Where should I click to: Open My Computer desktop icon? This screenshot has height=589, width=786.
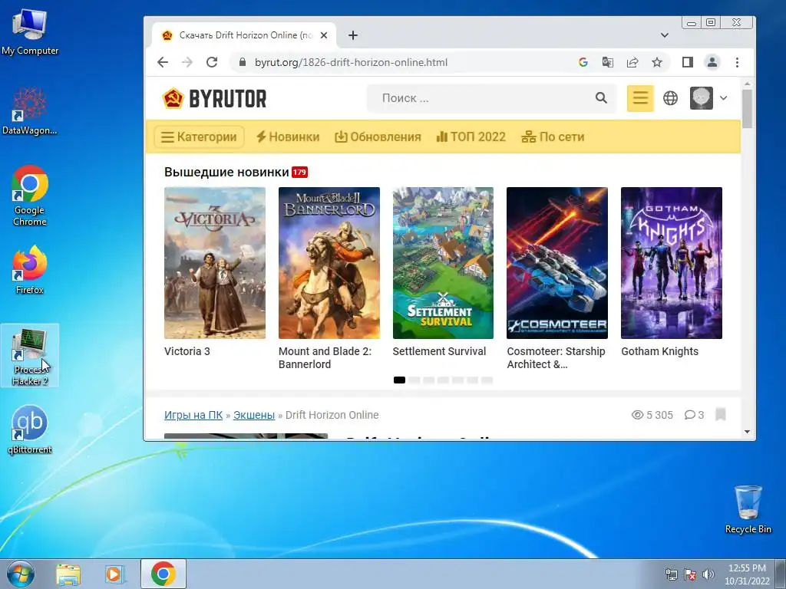tap(30, 32)
